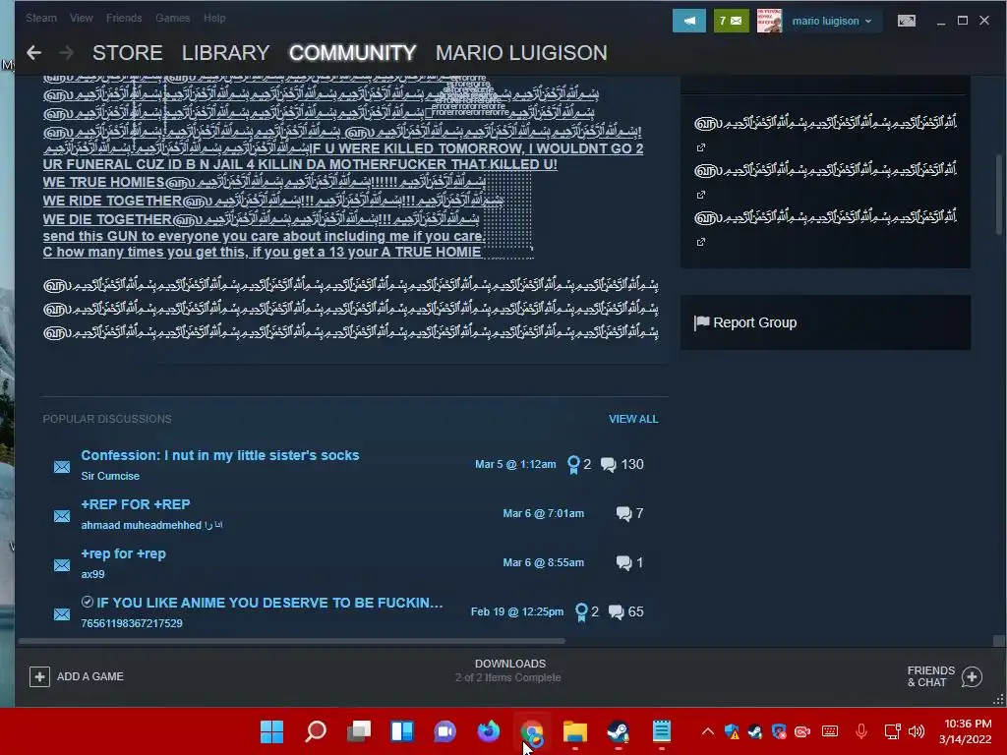Viewport: 1007px width, 755px height.
Task: Open first external link icon in sidebar
Action: click(700, 147)
